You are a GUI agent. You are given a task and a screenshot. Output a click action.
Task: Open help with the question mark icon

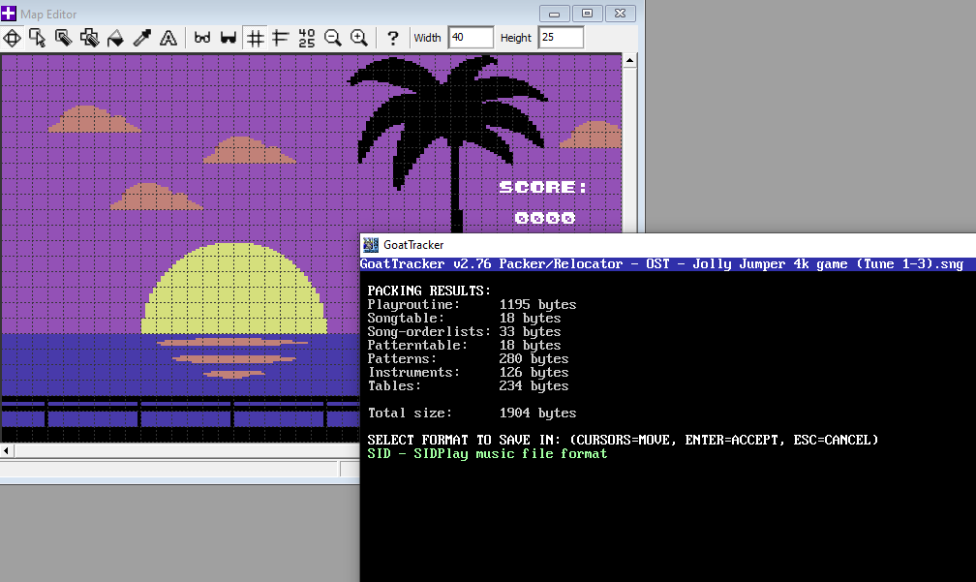point(392,38)
